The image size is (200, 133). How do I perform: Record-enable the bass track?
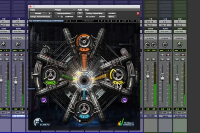tap(168, 55)
